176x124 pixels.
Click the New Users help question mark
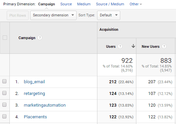tap(164, 46)
